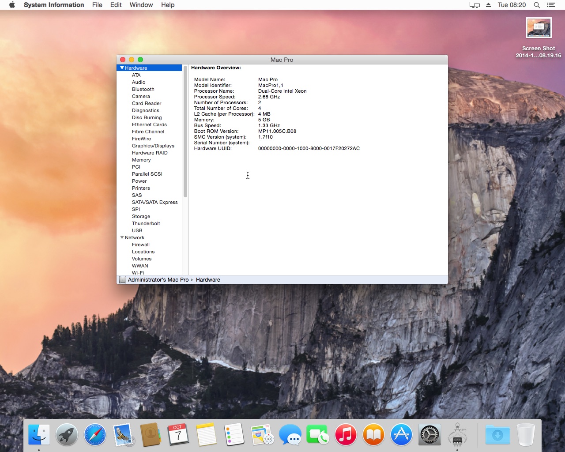Open iBooks orange book icon
This screenshot has width=565, height=452.
click(x=373, y=435)
